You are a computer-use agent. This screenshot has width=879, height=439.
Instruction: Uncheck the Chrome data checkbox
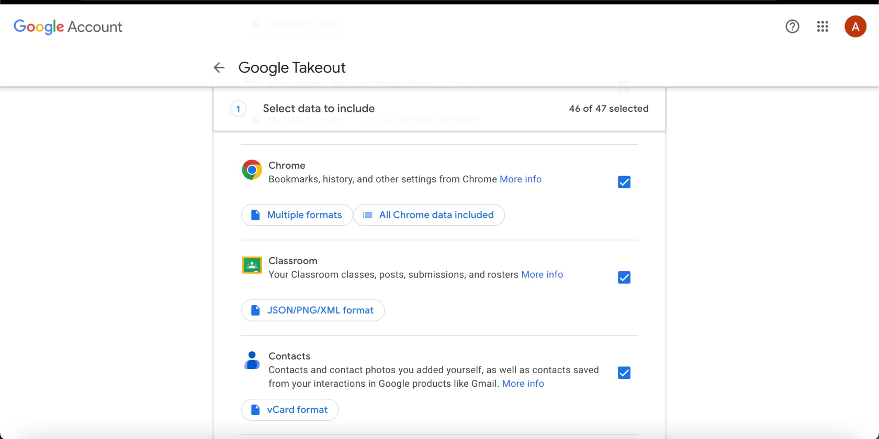(624, 182)
